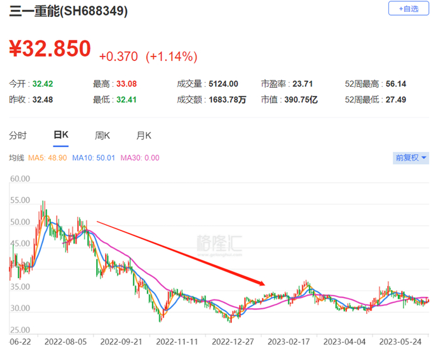Click the day low value 32.41
Image resolution: width=440 pixels, height=349 pixels.
(126, 100)
